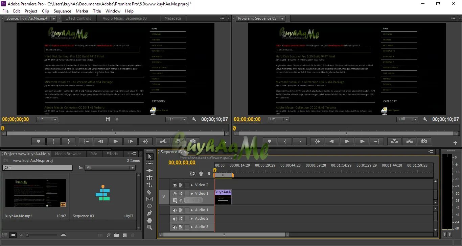Open Source monitor Fit zoom dropdown

pos(47,119)
